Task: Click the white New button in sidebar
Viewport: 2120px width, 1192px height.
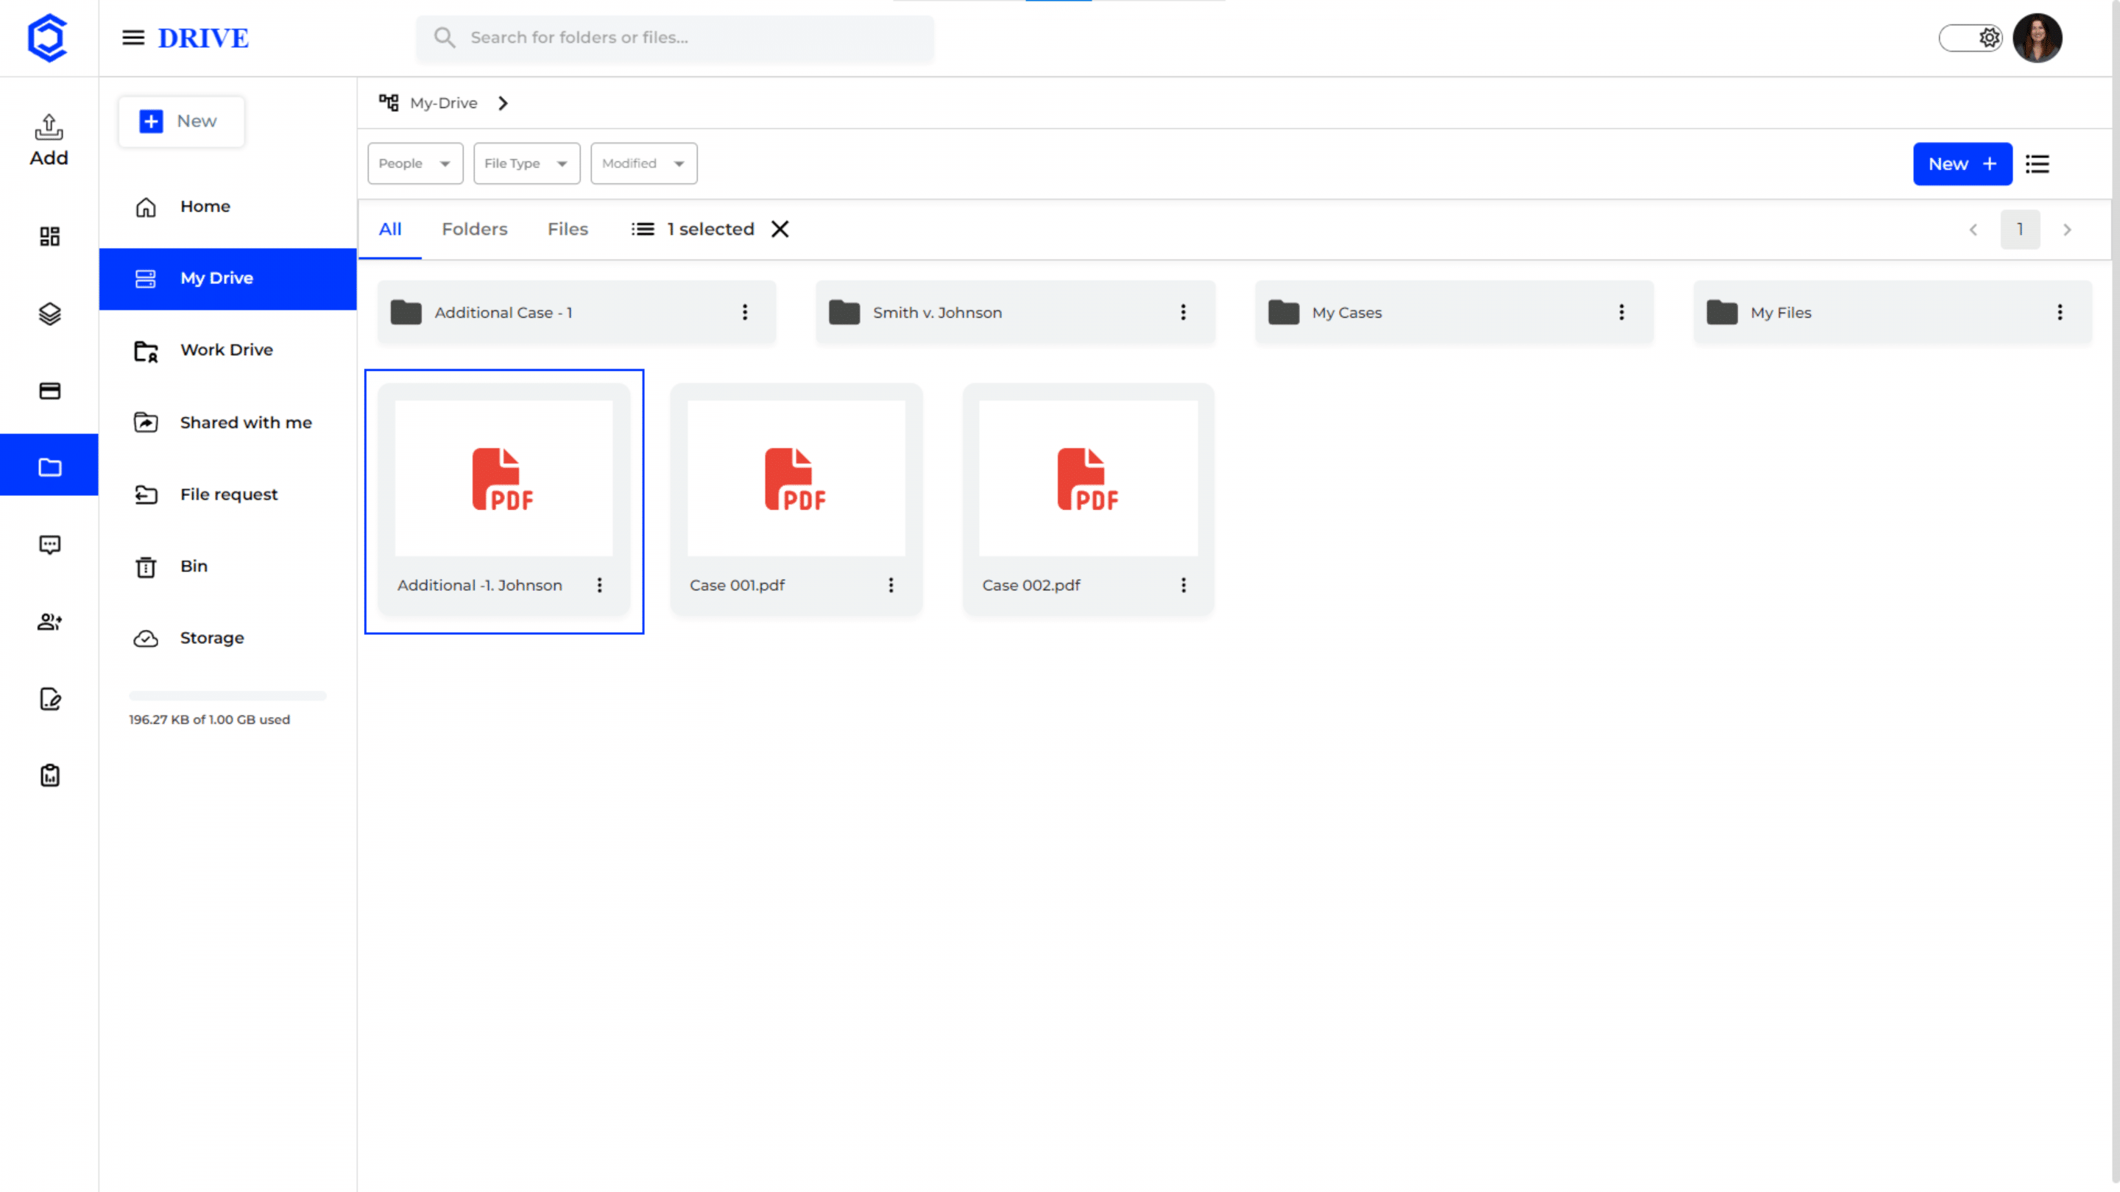Action: pyautogui.click(x=181, y=121)
